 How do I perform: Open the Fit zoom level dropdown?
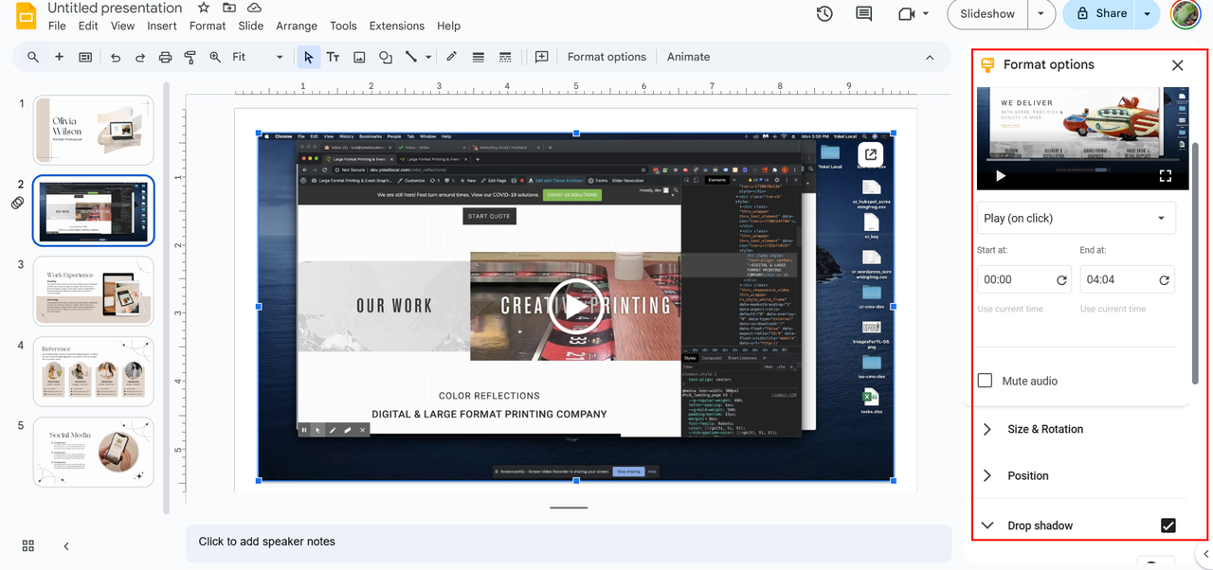click(x=258, y=57)
